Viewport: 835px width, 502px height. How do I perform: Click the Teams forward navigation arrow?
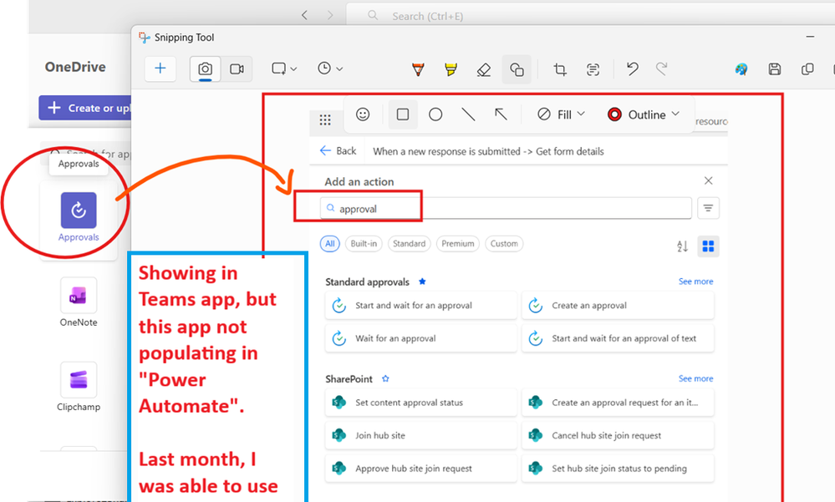click(330, 15)
